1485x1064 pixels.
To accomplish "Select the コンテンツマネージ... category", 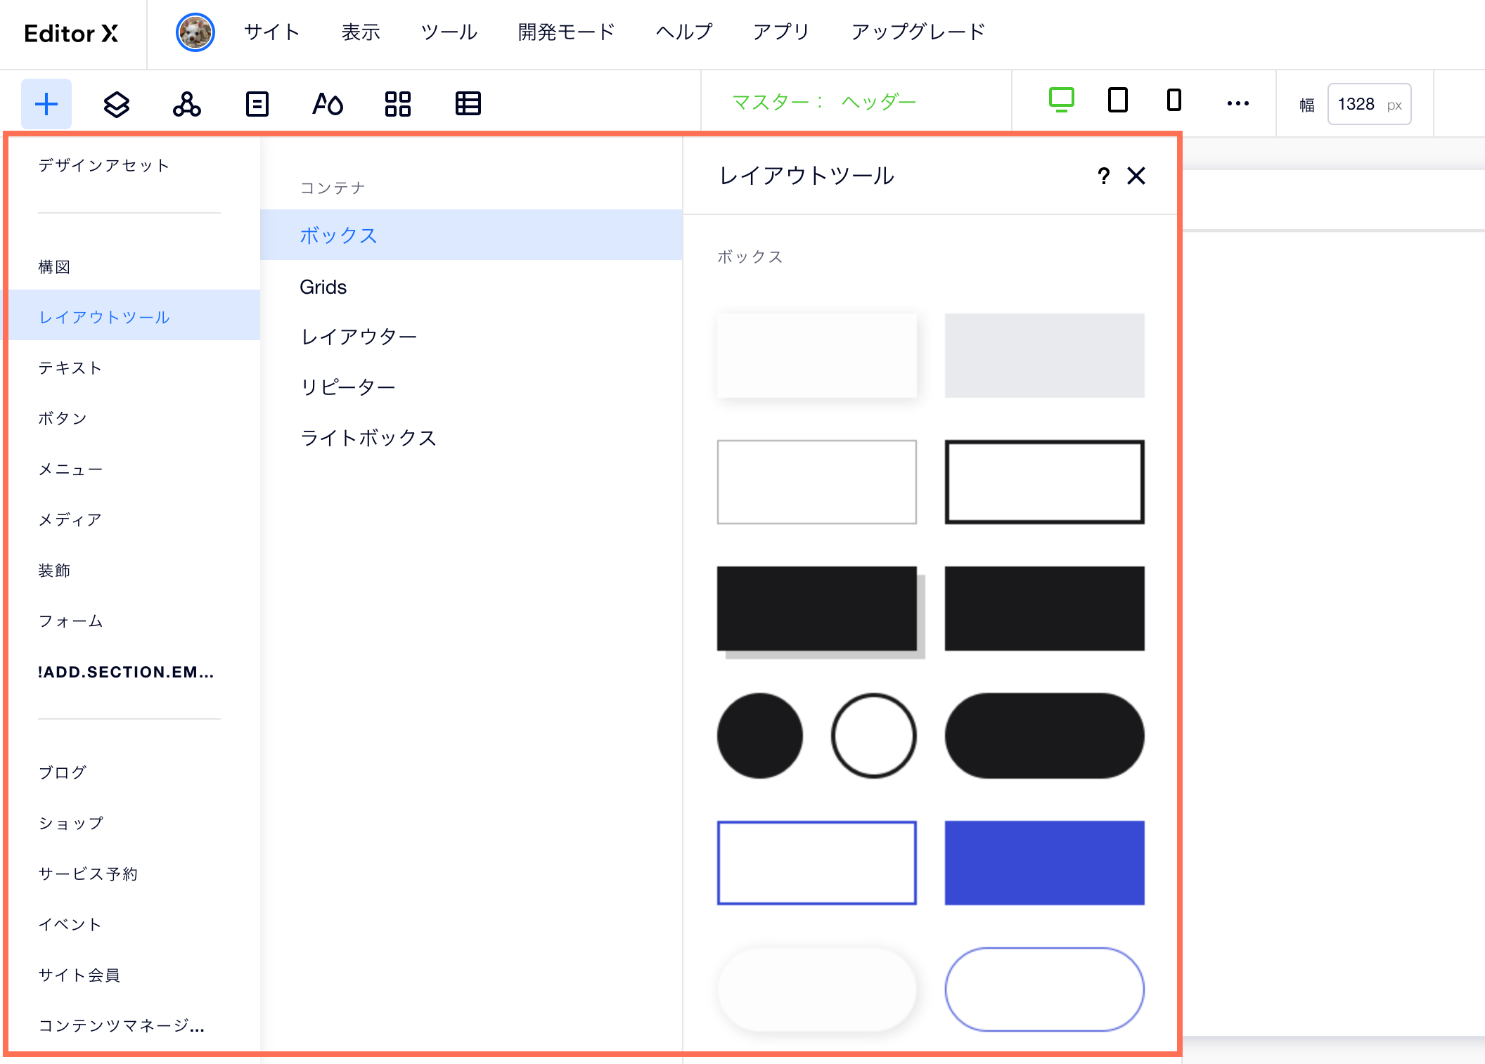I will 122,1026.
